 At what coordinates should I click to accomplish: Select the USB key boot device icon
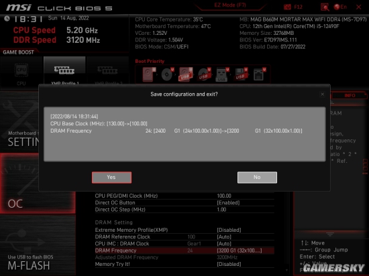[221, 75]
